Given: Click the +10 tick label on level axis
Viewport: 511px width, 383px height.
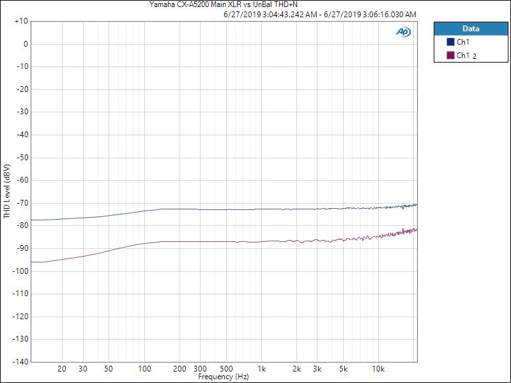Looking at the screenshot, I should point(20,21).
